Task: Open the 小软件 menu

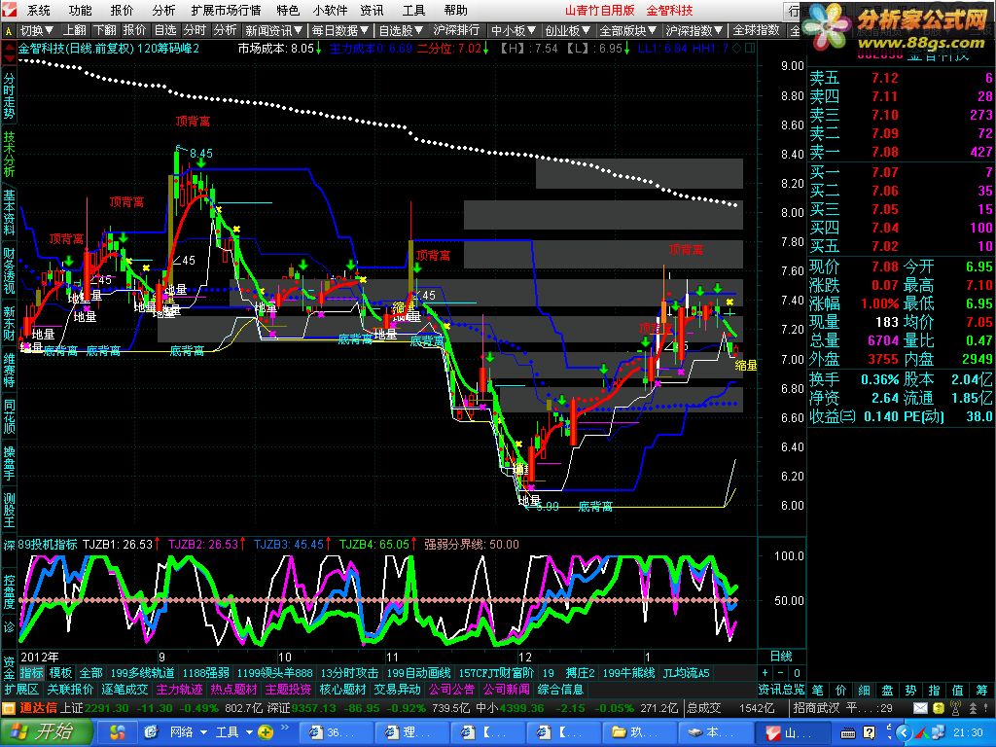Action: coord(331,10)
